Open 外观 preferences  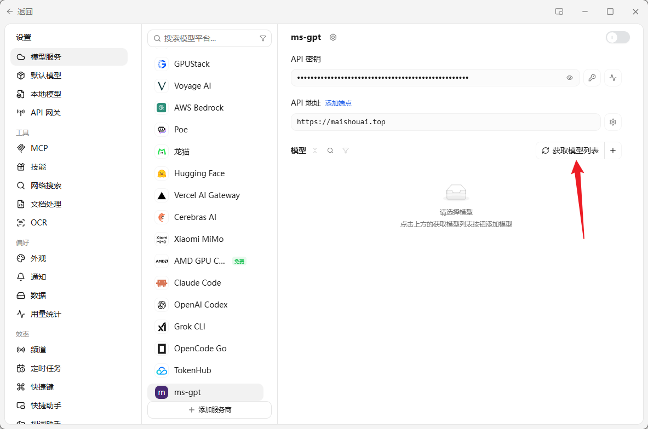[x=69, y=258]
